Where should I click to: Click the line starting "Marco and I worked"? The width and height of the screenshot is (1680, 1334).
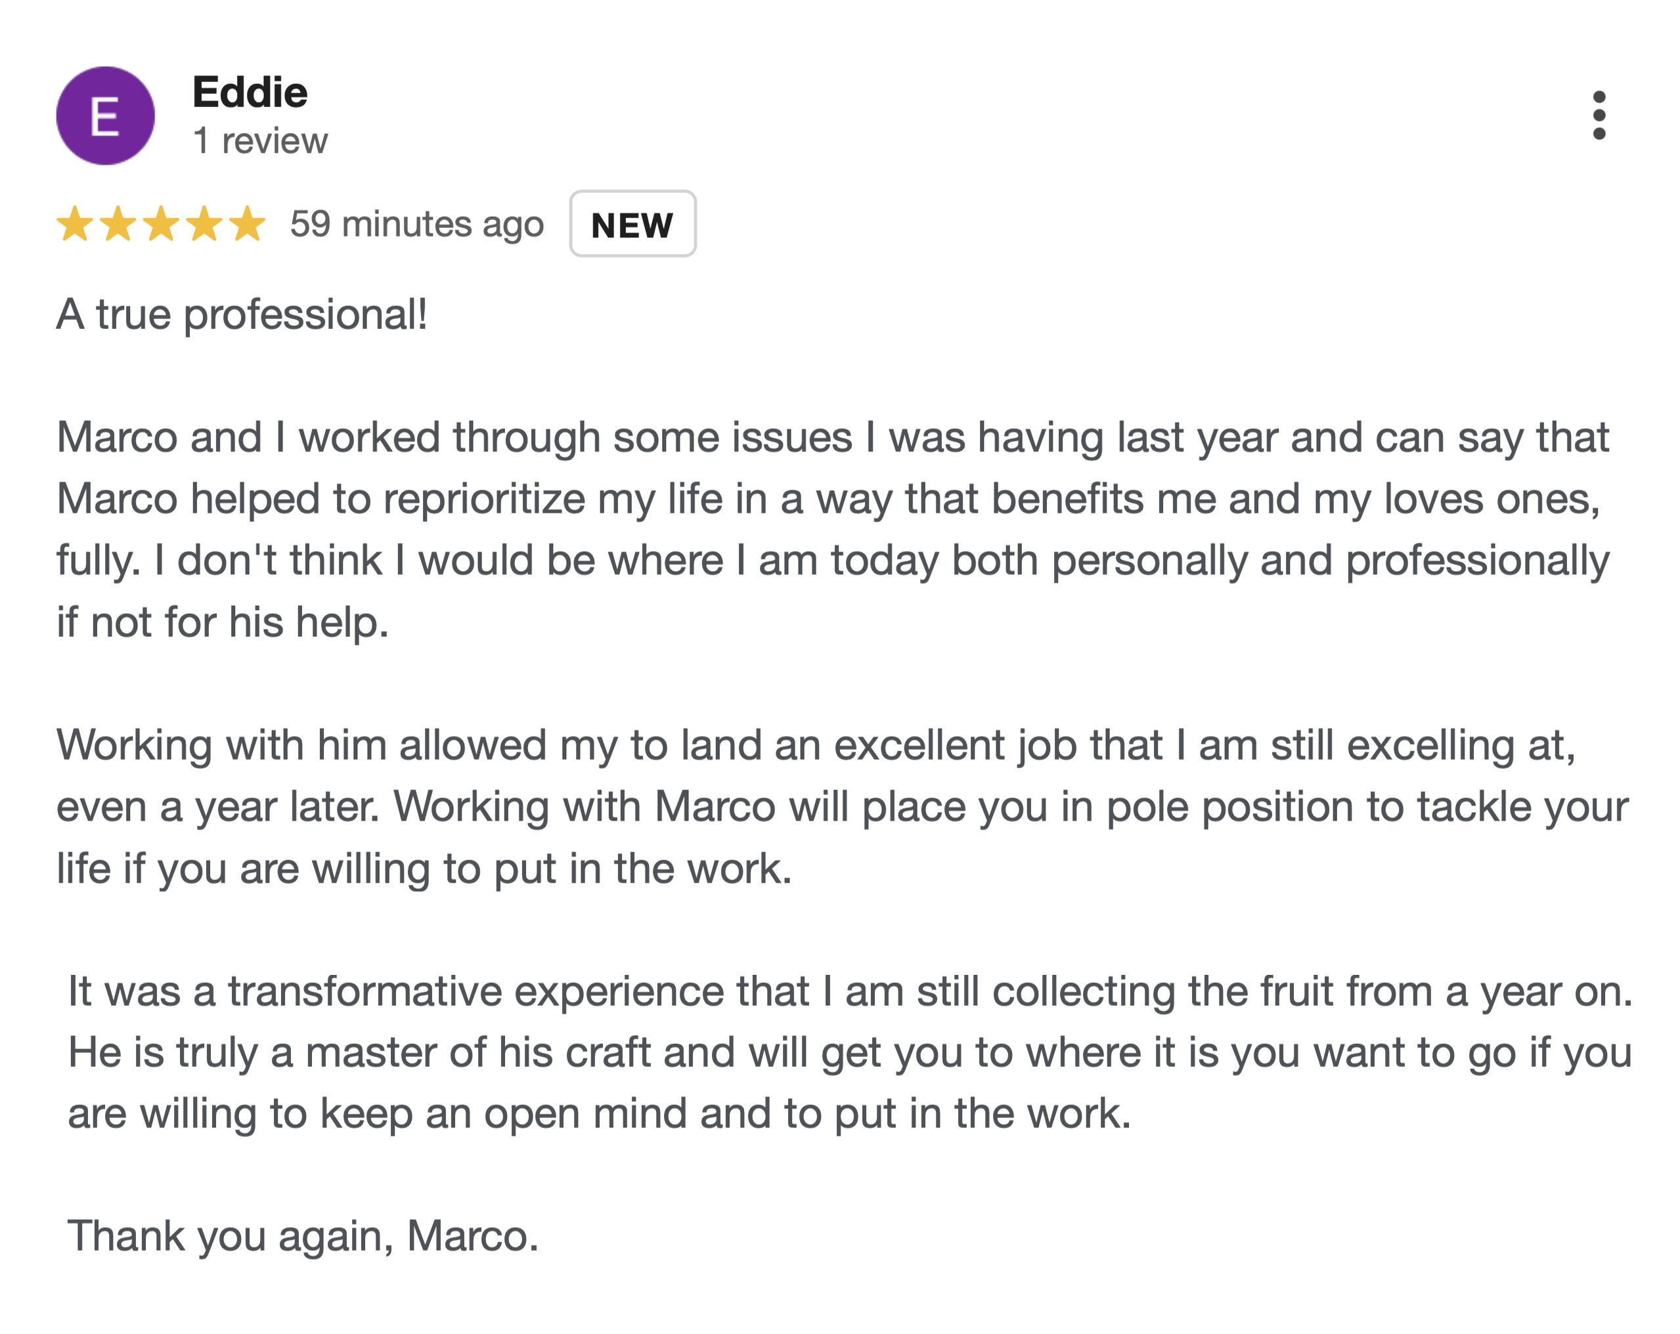pyautogui.click(x=833, y=438)
